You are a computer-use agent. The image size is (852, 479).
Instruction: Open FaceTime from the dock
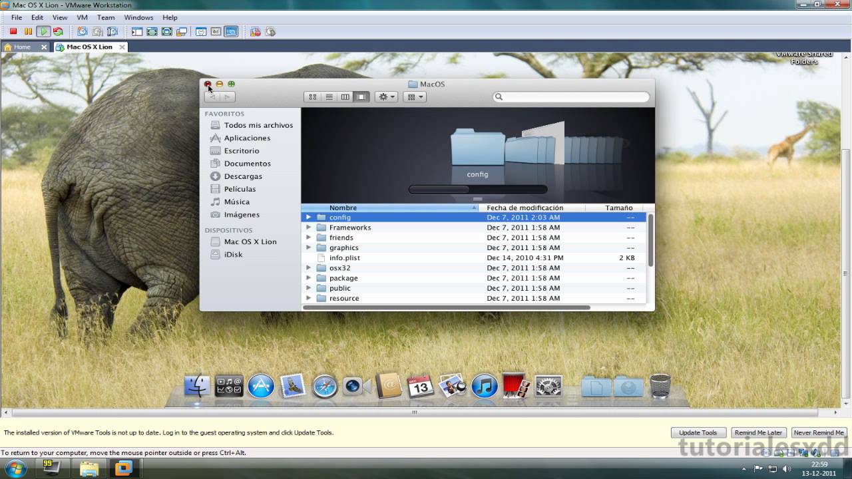tap(356, 386)
